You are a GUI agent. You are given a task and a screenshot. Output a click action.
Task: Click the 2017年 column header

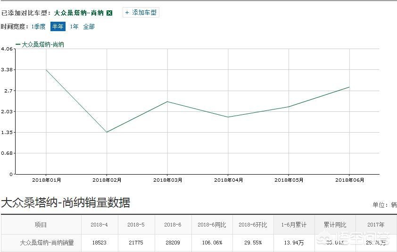click(x=376, y=225)
